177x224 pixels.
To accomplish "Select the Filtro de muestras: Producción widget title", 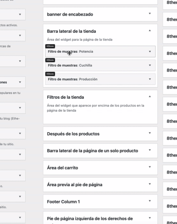I will click(72, 79).
